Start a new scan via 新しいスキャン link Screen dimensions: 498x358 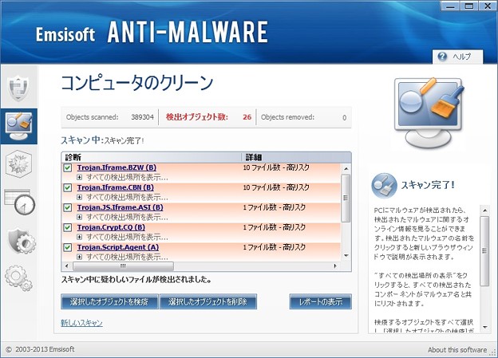81,323
